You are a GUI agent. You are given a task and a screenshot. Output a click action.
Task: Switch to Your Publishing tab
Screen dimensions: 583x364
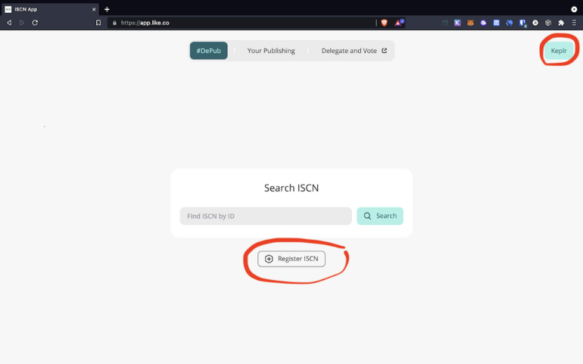(x=271, y=51)
